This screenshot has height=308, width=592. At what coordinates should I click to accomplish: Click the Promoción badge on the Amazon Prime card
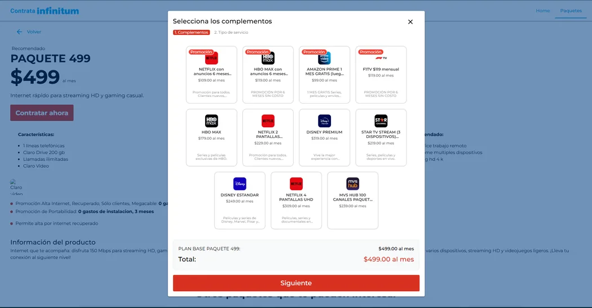(313, 52)
